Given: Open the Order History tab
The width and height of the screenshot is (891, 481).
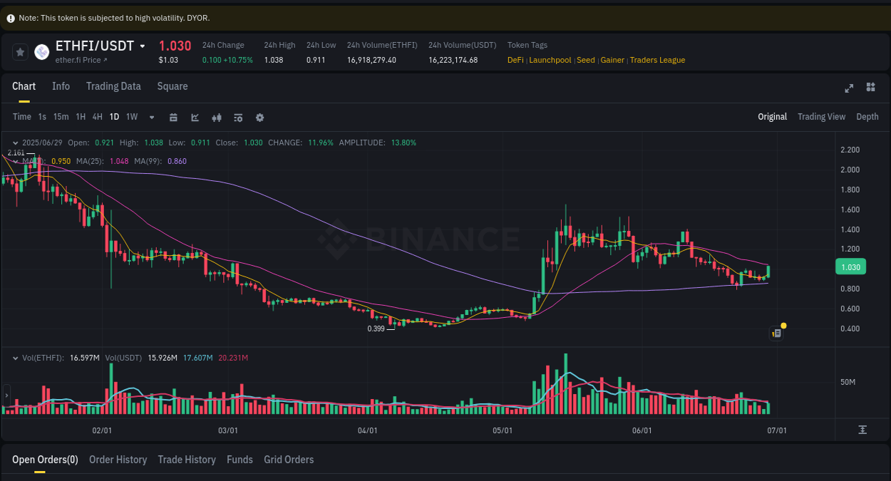Looking at the screenshot, I should 118,460.
